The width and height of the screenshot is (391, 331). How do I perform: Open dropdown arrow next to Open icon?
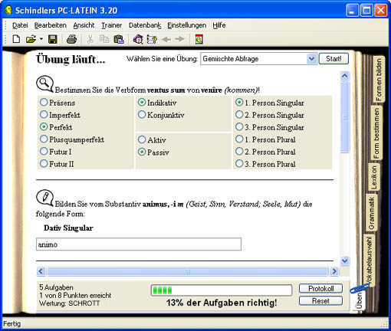(41, 39)
